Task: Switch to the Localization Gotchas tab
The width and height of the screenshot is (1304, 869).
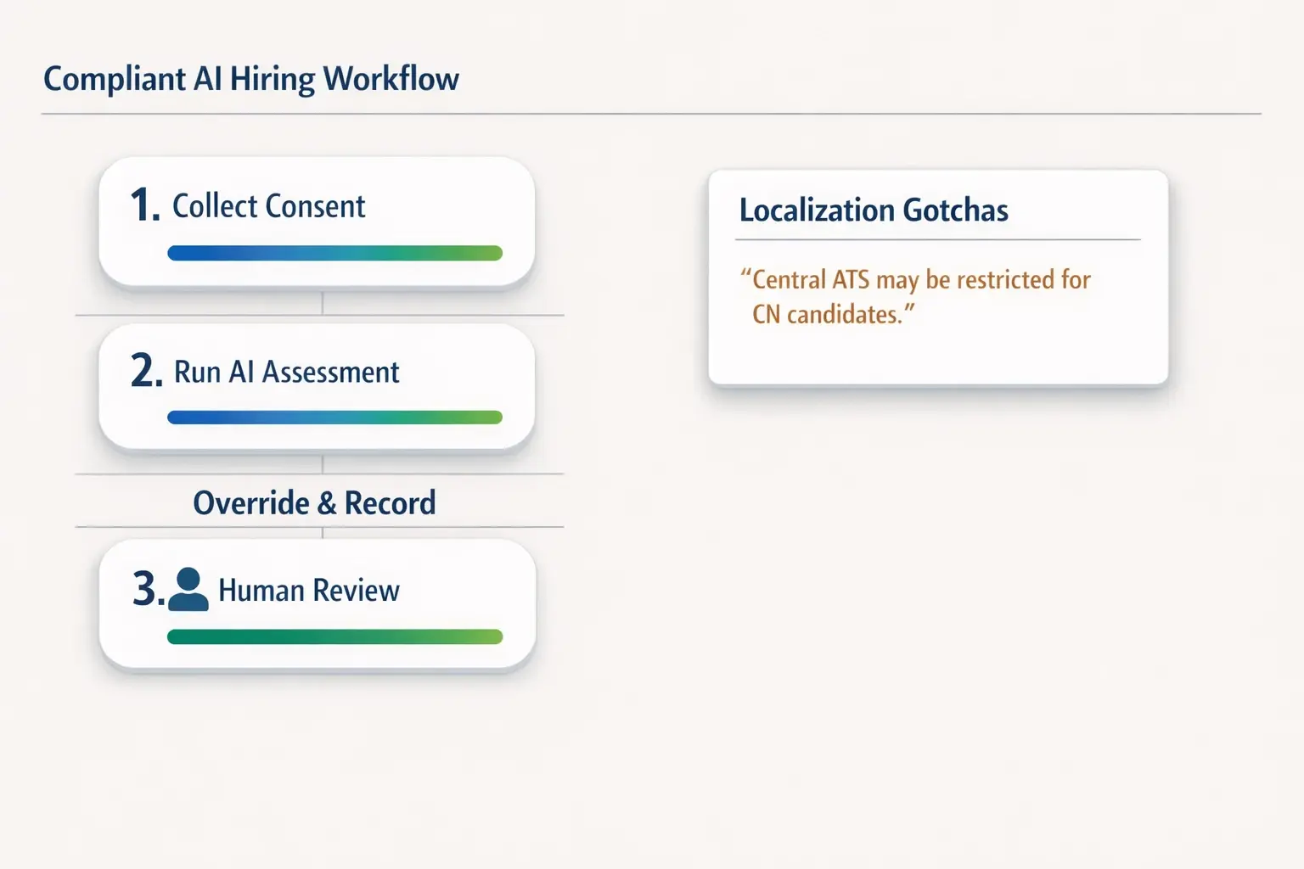Action: point(874,210)
